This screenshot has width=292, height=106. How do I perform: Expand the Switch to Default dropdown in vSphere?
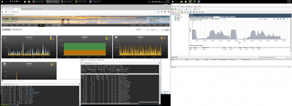[269, 19]
